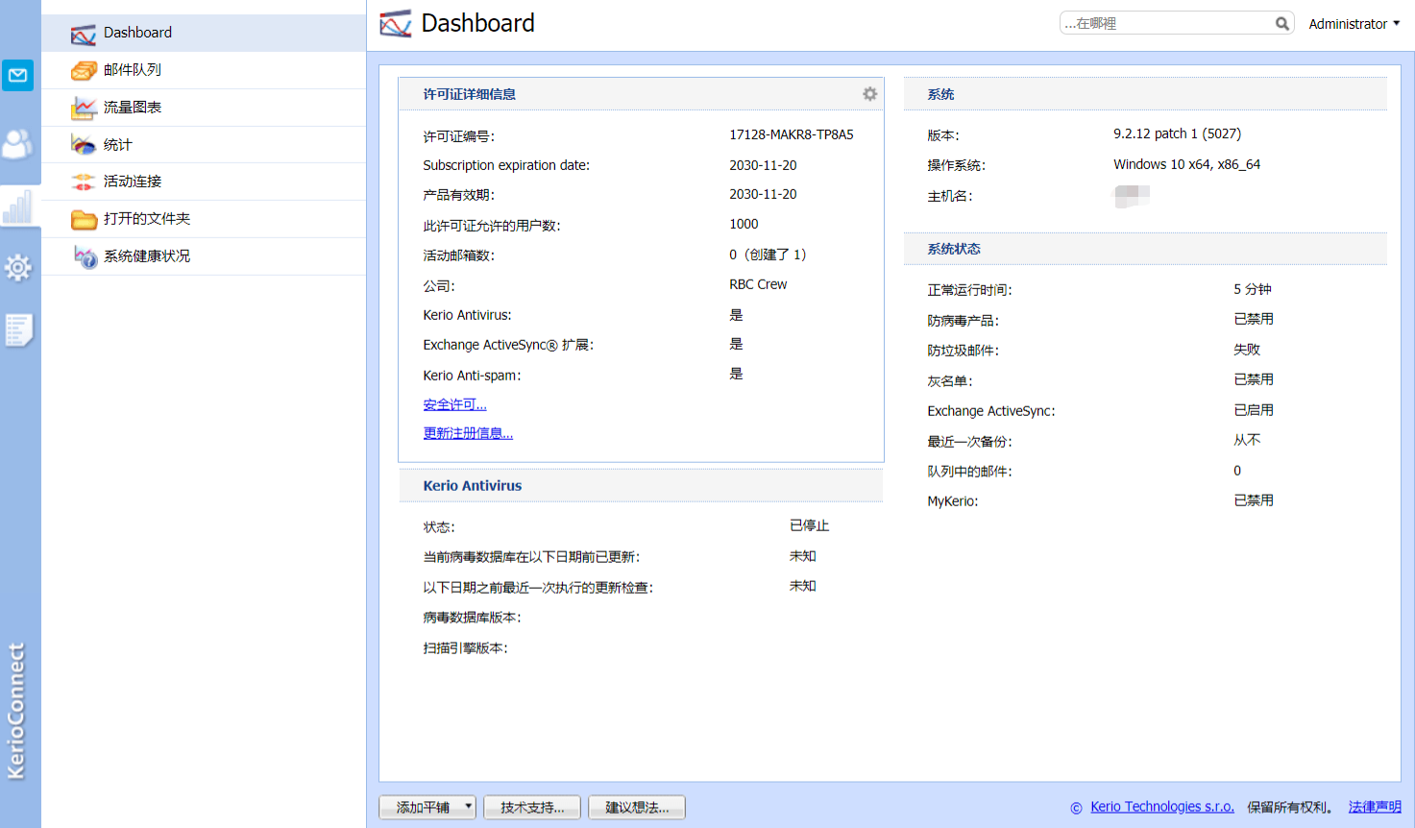Click the search magnifier icon
Screen dimensions: 1415x828
click(x=1281, y=23)
